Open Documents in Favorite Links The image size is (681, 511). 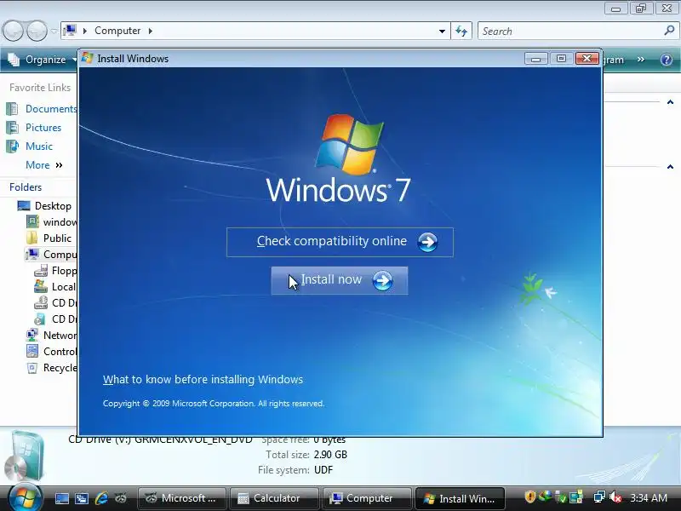(51, 109)
